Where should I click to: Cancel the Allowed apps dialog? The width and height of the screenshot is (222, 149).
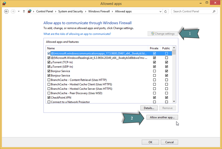tap(169, 142)
